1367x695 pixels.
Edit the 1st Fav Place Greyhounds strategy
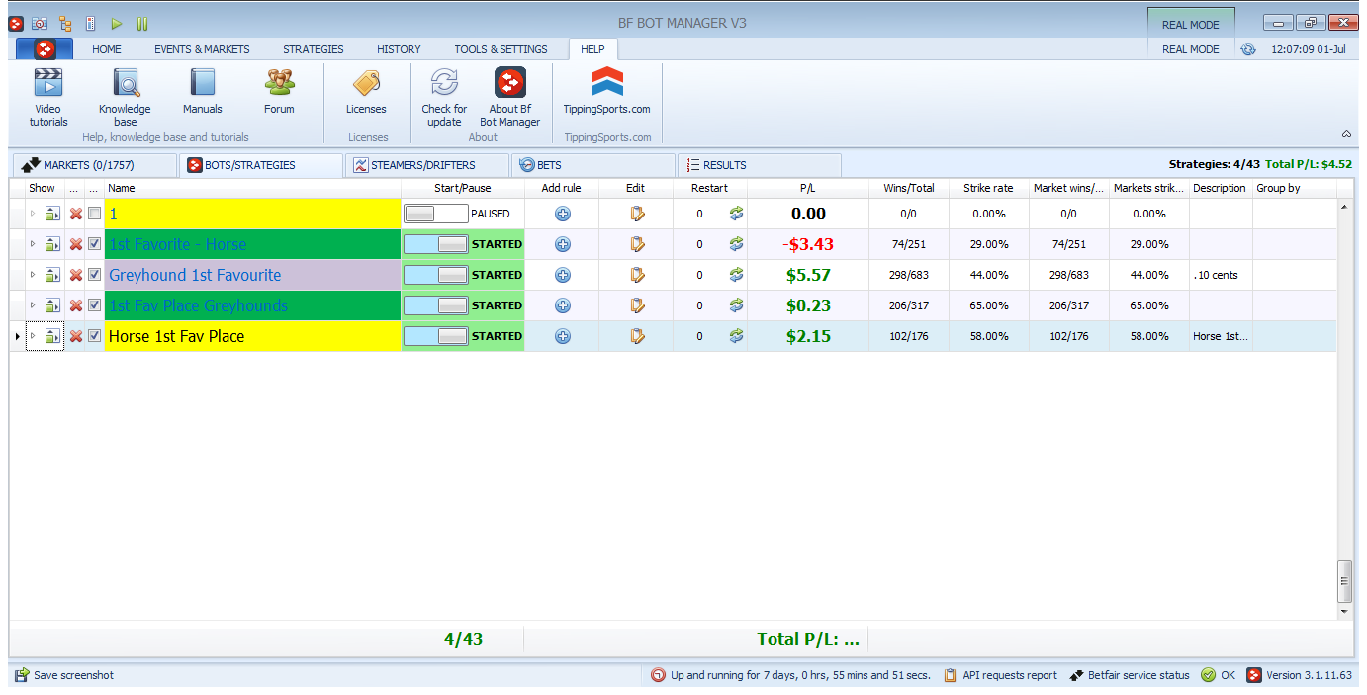point(637,305)
